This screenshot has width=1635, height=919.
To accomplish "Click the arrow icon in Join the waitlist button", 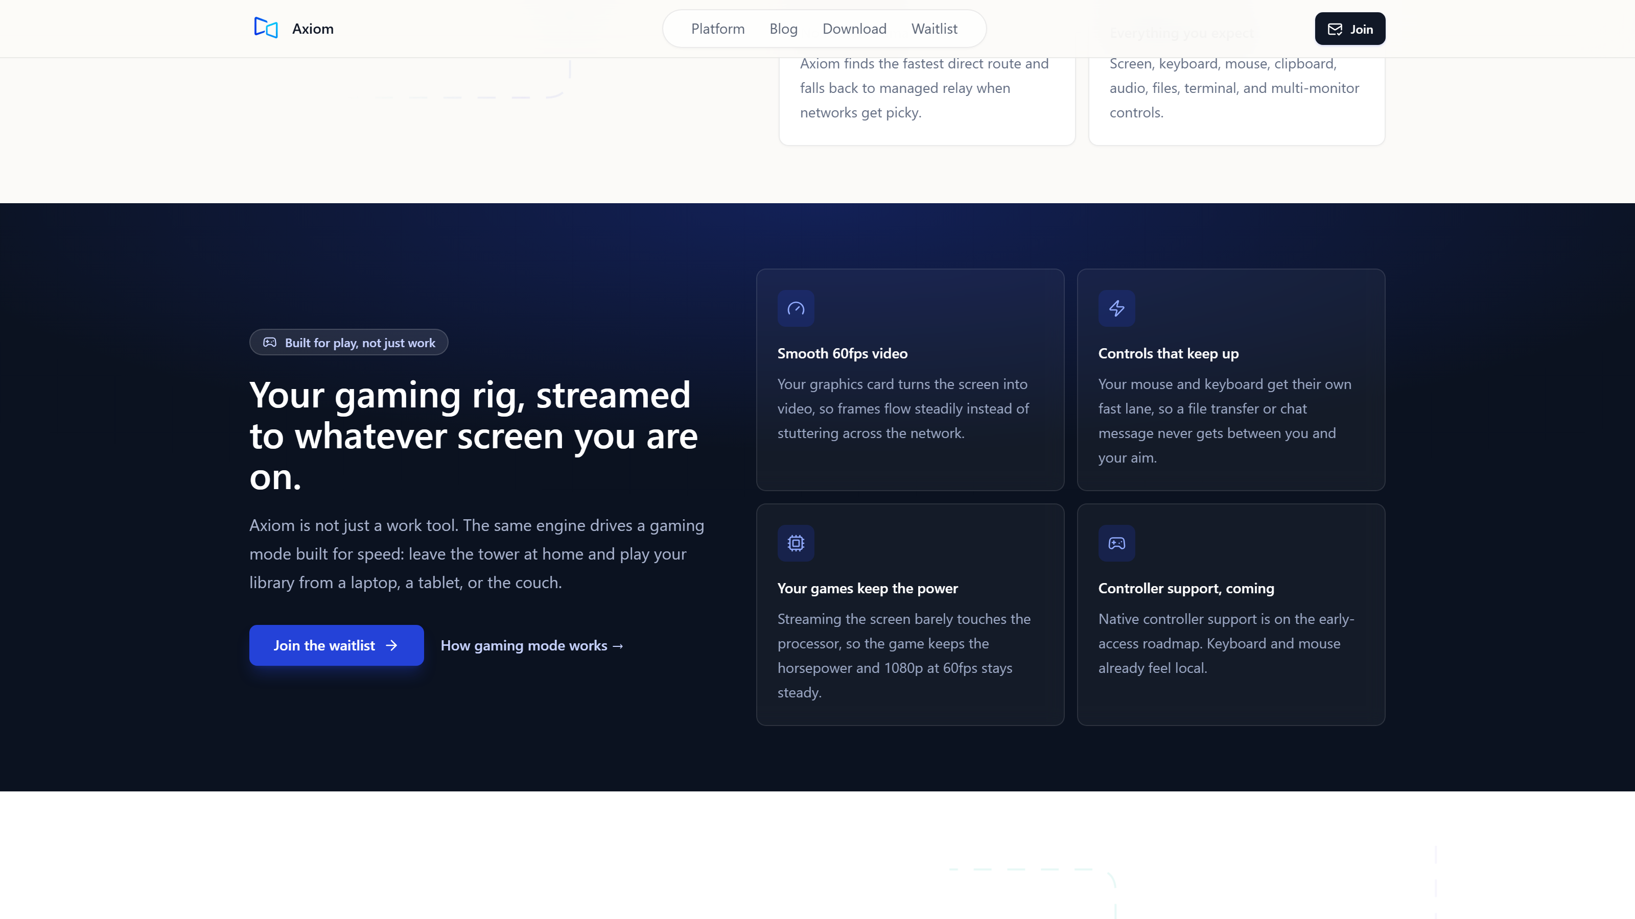I will point(391,646).
